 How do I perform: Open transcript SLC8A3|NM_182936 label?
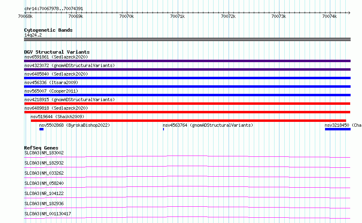tap(44, 204)
